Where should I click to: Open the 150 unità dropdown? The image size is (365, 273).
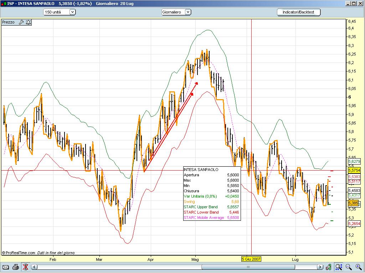(x=72, y=12)
